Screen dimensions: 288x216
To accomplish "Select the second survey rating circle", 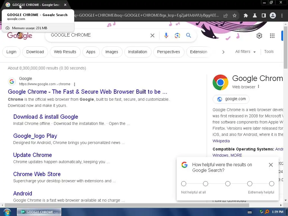I will click(x=206, y=184).
